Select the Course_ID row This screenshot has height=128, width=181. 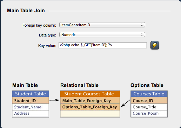click(149, 100)
